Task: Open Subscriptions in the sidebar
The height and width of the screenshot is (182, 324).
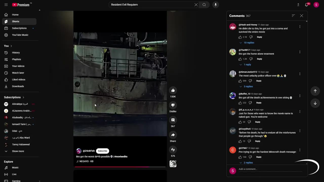Action: tap(19, 28)
